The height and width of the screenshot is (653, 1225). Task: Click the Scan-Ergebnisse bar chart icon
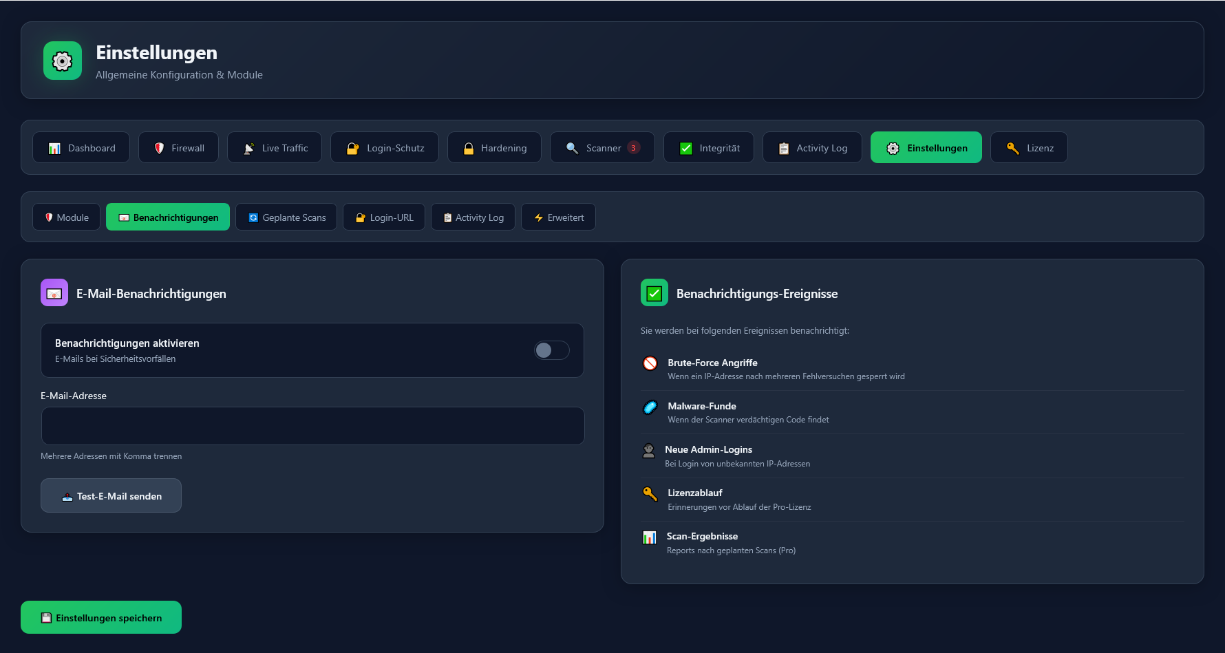[x=649, y=537]
